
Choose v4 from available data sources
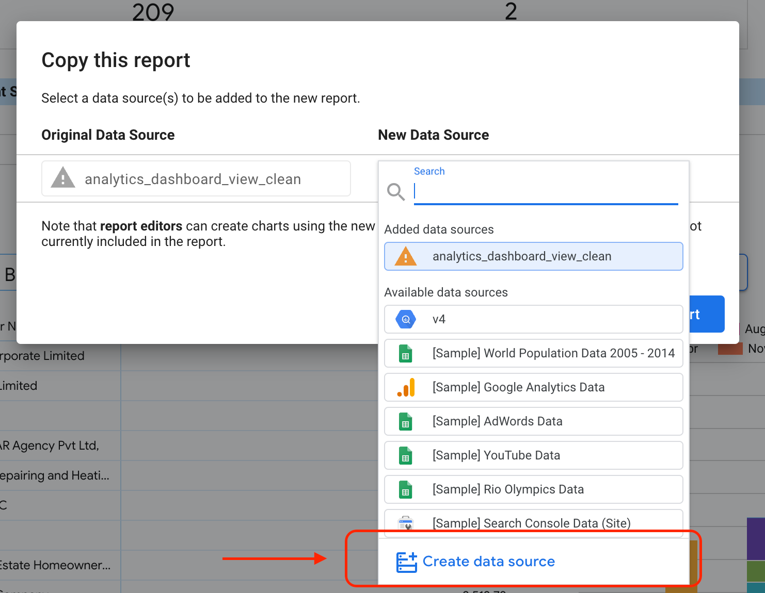pyautogui.click(x=533, y=319)
